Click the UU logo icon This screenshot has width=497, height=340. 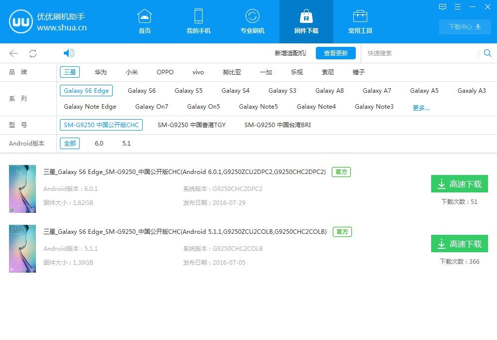tap(21, 21)
